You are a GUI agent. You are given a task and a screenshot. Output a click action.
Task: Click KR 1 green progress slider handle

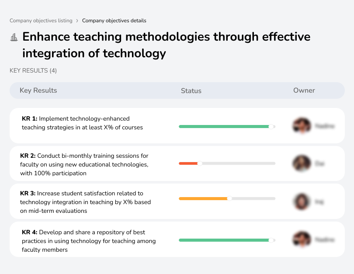tap(271, 126)
